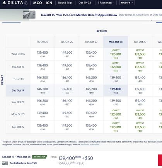Choose Fri Oct 18 to Sat Oct 26 fare
Viewport: 162px width, 168px height.
[67, 79]
